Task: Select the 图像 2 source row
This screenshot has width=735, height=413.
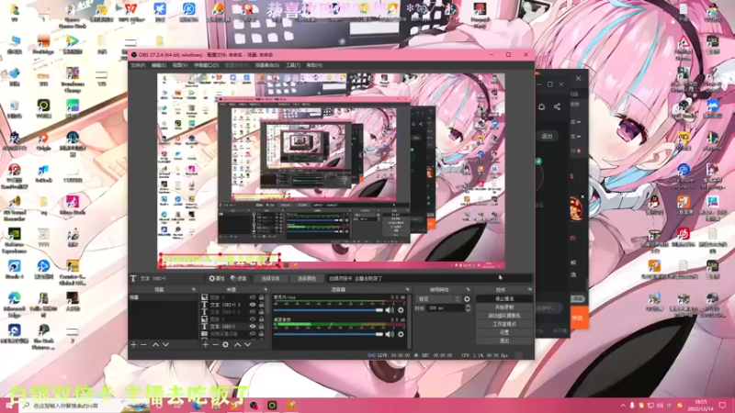Action: point(233,318)
